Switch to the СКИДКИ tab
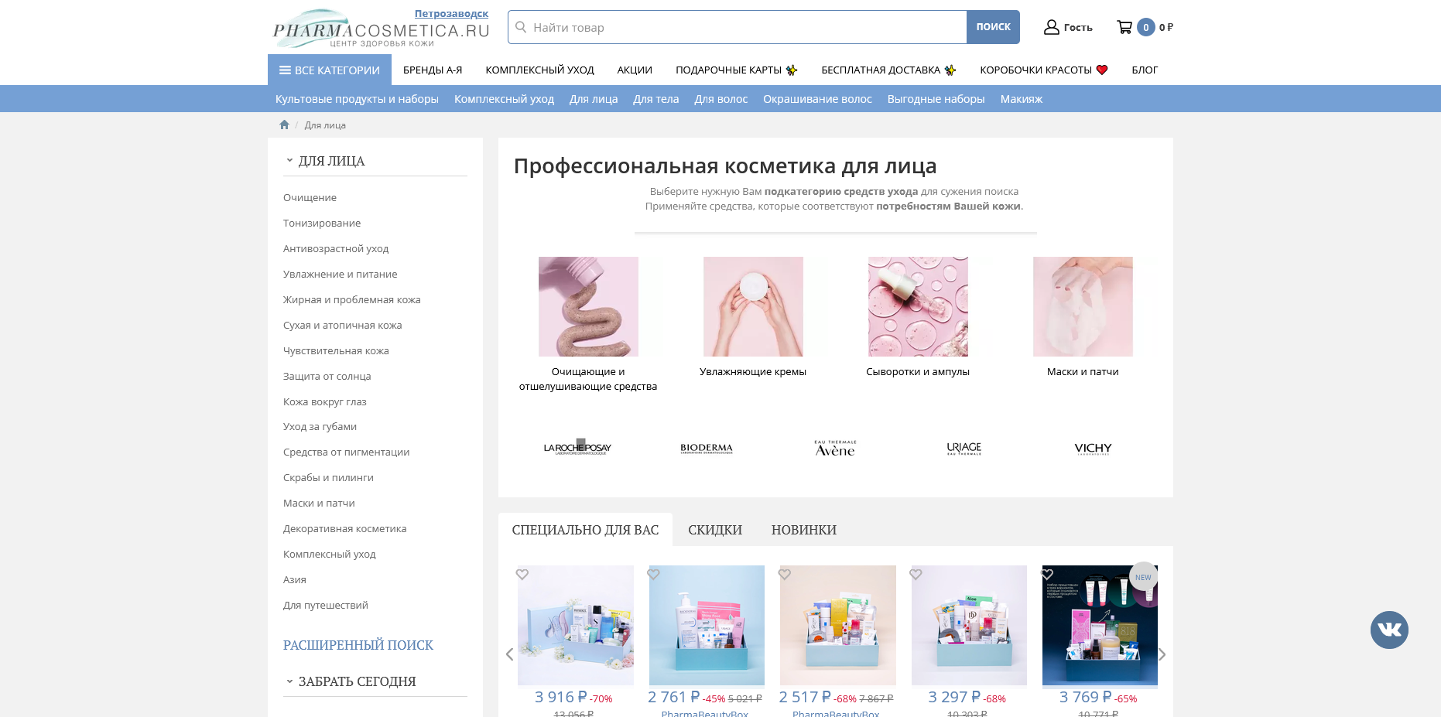Image resolution: width=1441 pixels, height=717 pixels. 715,530
